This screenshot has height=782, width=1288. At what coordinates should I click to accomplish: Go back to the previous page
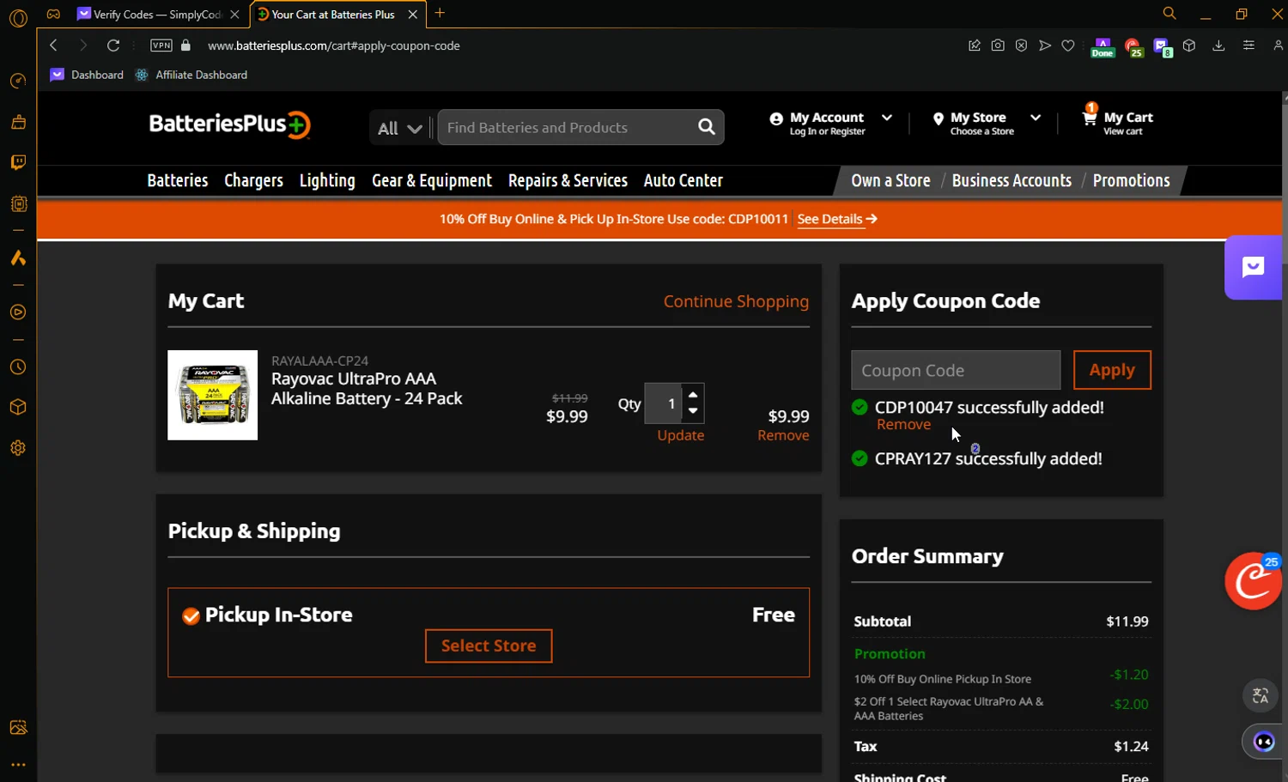tap(54, 45)
